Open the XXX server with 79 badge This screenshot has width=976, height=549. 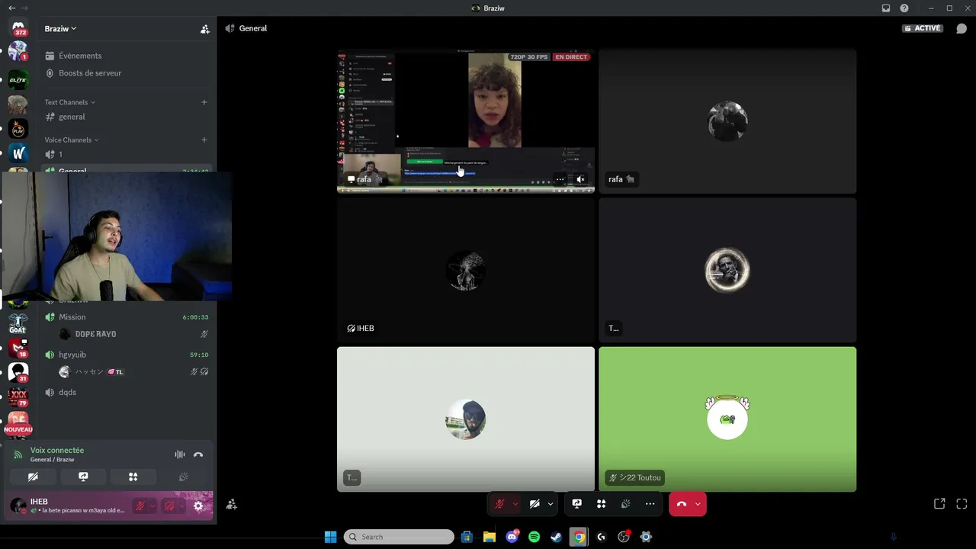(18, 396)
